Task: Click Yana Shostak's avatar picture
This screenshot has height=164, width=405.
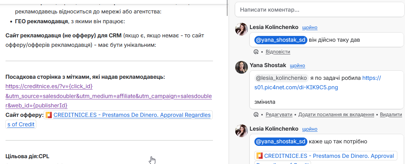Action: (x=241, y=67)
